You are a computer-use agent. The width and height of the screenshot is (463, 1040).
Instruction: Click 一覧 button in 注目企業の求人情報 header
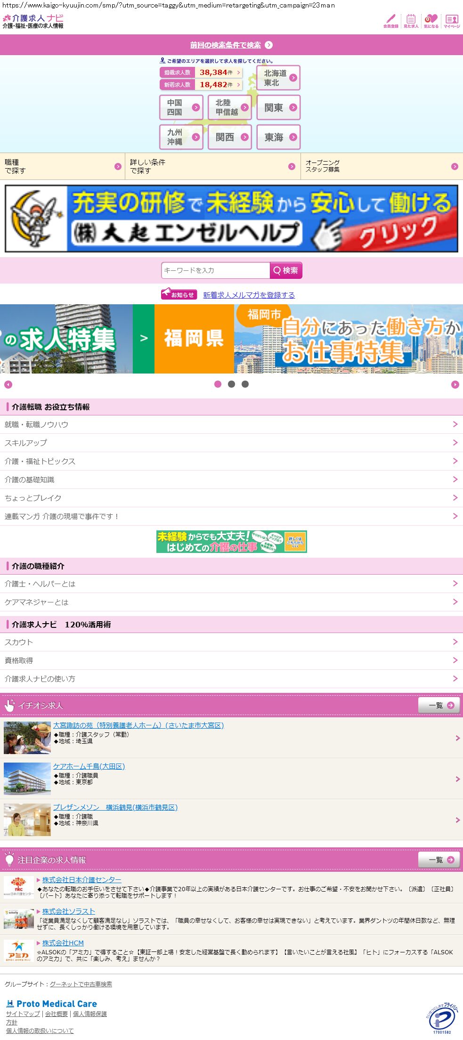click(x=439, y=860)
